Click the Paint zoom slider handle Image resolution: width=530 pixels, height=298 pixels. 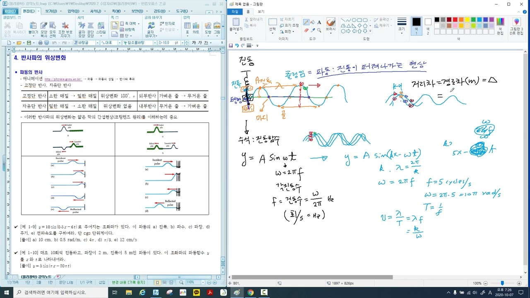point(502,283)
